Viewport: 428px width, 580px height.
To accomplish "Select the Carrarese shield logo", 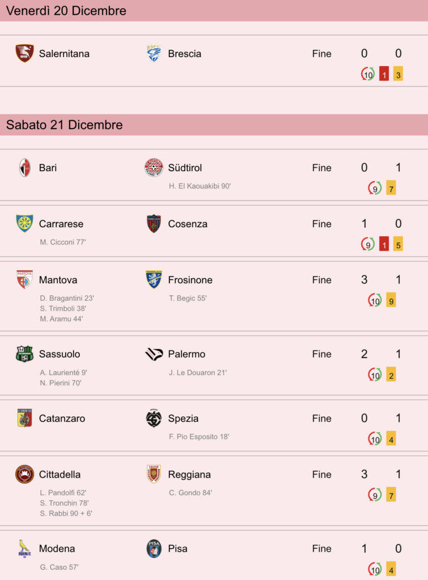I will pyautogui.click(x=24, y=223).
